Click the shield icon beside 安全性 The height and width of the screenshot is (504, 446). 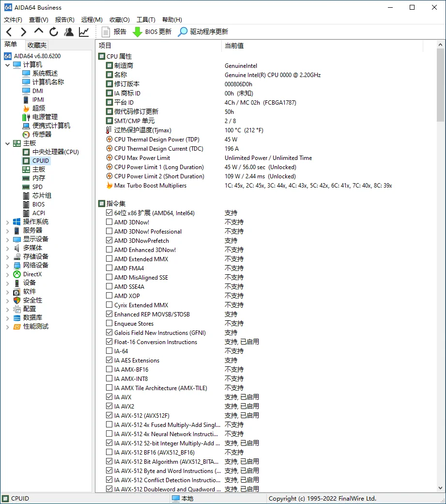pyautogui.click(x=16, y=300)
